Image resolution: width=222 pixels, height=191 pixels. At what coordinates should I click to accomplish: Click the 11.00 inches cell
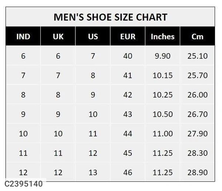click(x=162, y=133)
